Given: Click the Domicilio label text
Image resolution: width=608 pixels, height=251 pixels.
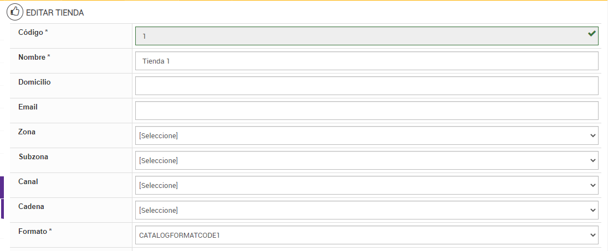Looking at the screenshot, I should click(x=34, y=82).
